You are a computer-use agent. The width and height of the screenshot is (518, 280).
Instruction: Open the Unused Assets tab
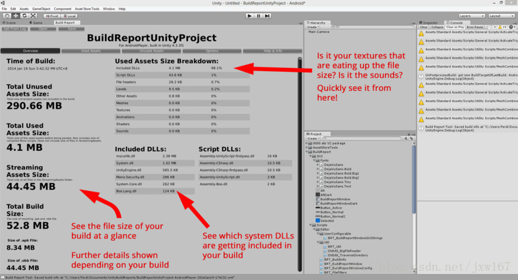point(151,51)
